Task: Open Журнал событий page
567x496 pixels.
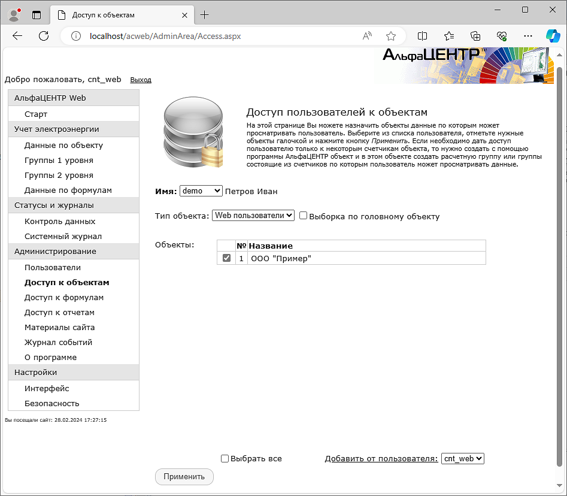Action: (59, 342)
